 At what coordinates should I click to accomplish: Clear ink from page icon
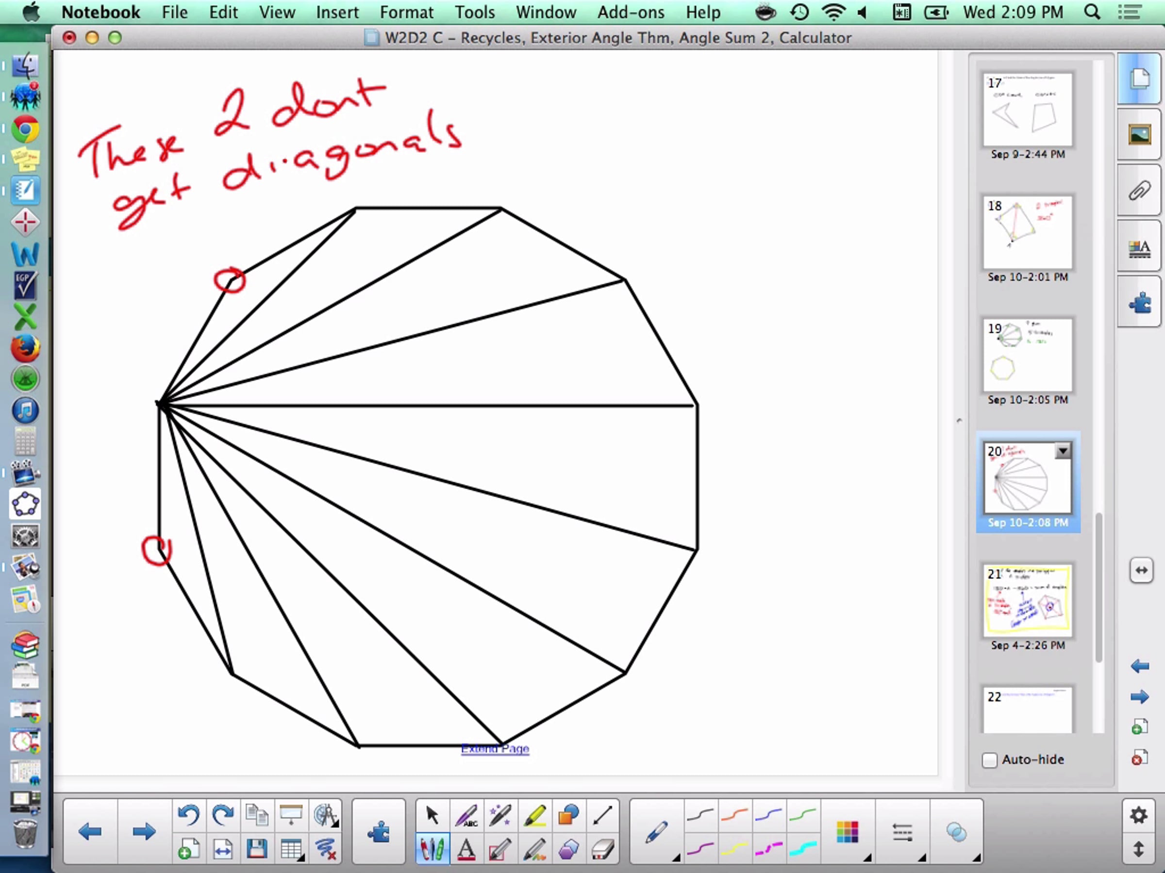pos(326,849)
